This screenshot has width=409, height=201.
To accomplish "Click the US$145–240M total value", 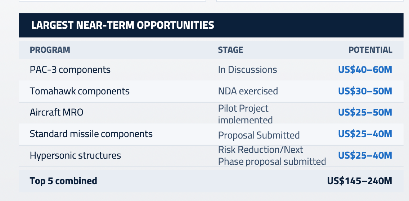I will (360, 181).
